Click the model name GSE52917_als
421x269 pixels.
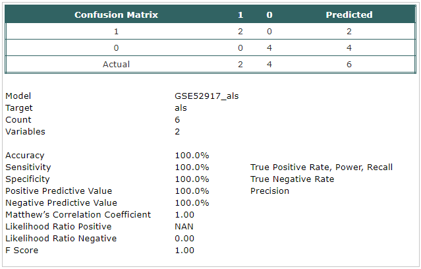pyautogui.click(x=206, y=96)
